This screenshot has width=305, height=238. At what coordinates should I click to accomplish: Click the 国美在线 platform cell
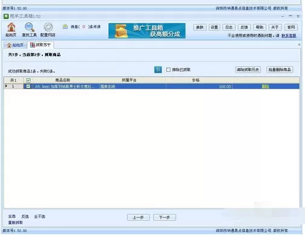(x=132, y=87)
